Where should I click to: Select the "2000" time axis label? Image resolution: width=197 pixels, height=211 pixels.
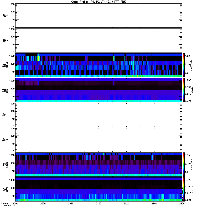[x=15, y=203]
